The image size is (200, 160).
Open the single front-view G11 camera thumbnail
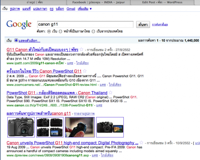[x=21, y=127]
